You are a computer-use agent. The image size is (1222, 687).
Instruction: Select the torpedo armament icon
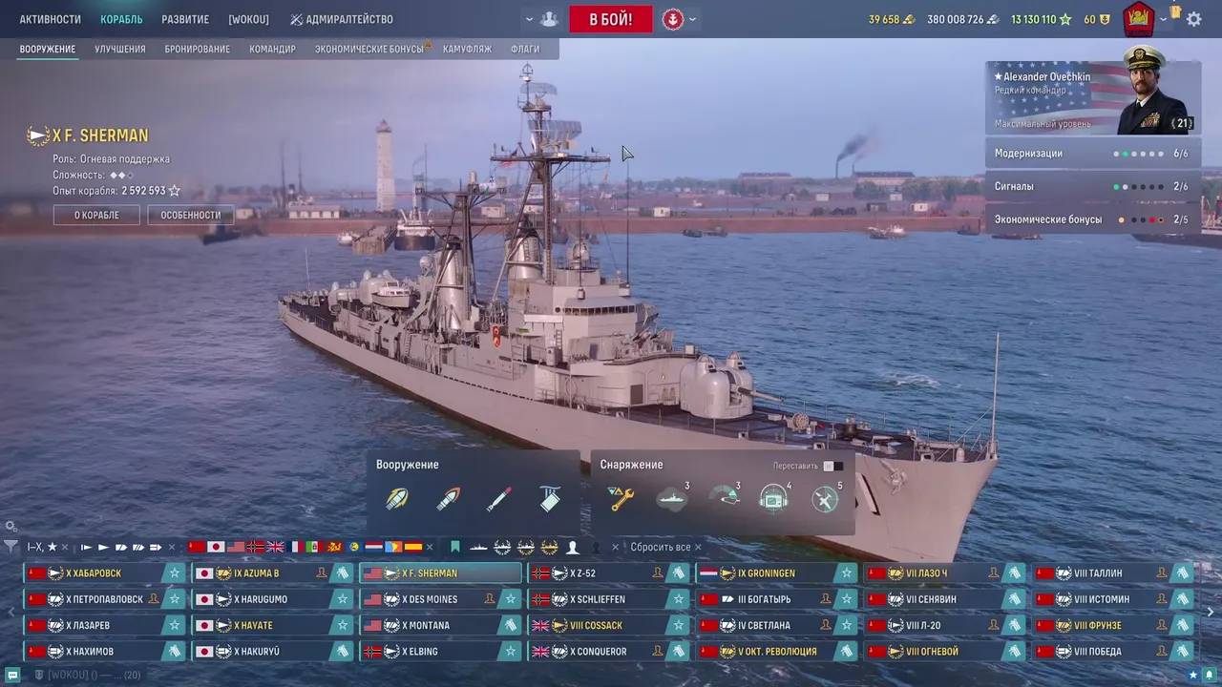coord(498,499)
